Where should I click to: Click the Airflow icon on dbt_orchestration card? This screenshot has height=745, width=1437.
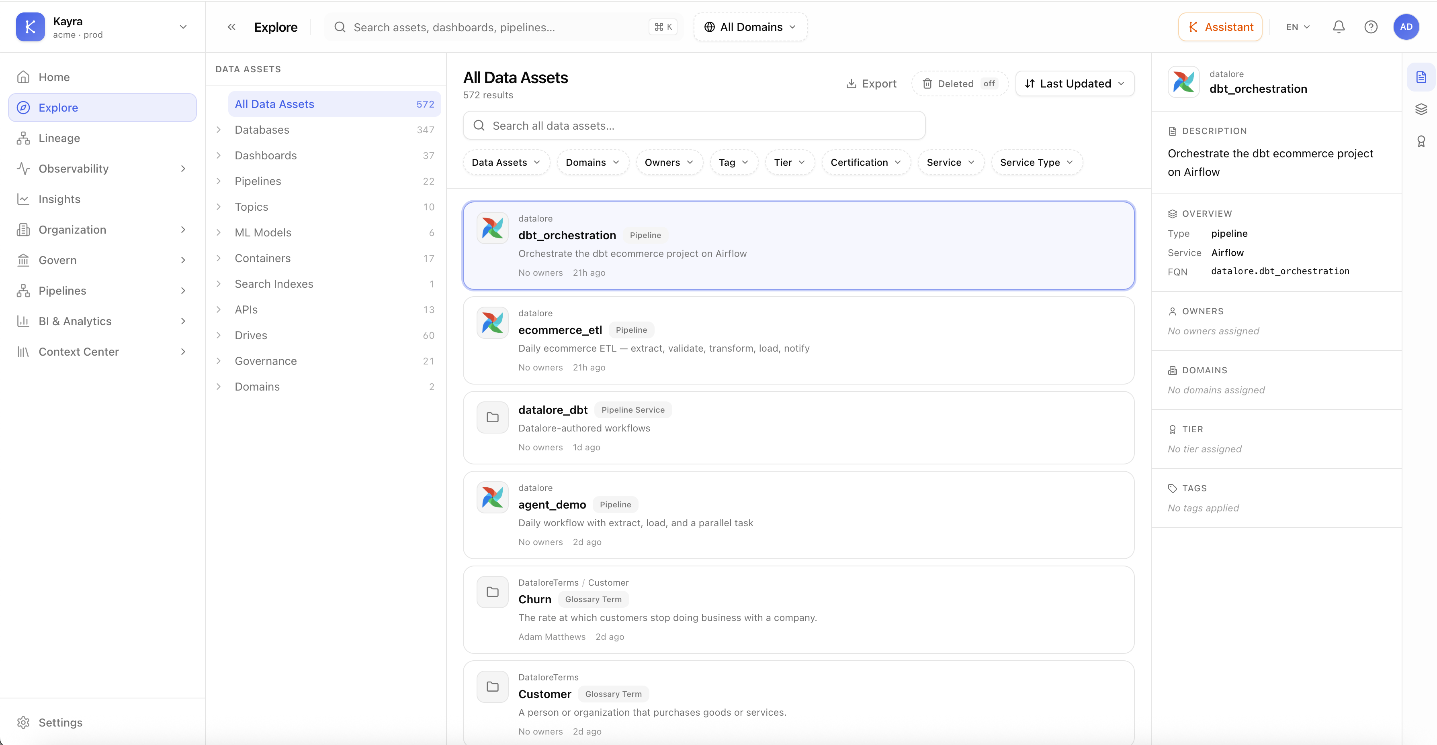(x=492, y=228)
